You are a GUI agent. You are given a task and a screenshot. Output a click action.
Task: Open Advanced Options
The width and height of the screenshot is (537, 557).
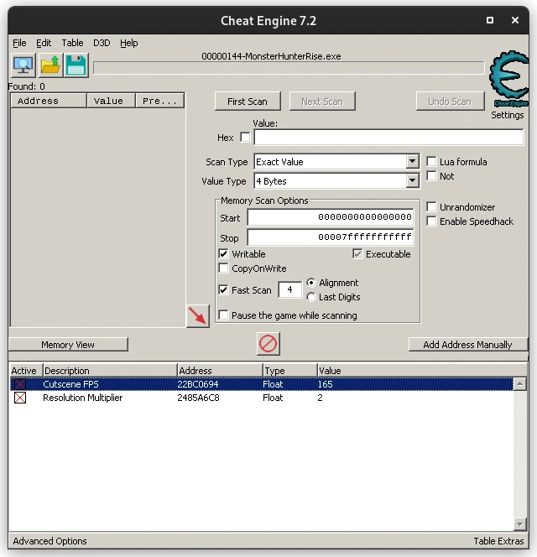tap(50, 541)
